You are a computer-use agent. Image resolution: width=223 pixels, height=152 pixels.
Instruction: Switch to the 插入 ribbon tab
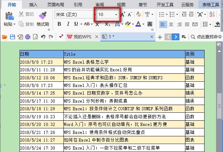[33, 5]
